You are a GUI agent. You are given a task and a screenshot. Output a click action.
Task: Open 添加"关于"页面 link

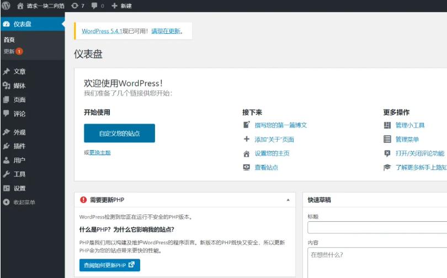tap(274, 140)
